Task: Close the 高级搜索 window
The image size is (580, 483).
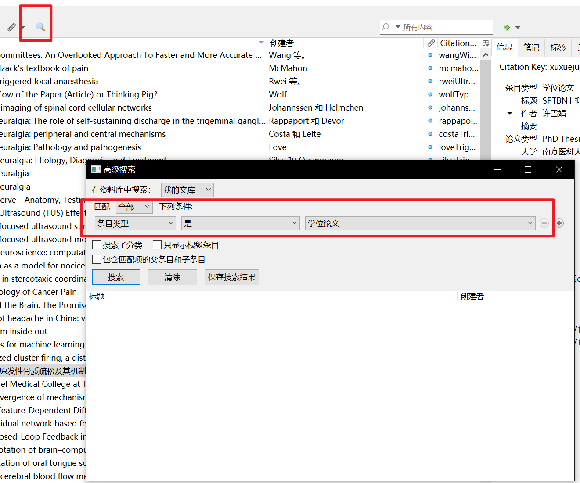Action: click(x=559, y=169)
